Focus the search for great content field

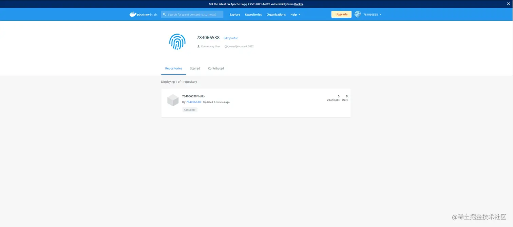(192, 14)
